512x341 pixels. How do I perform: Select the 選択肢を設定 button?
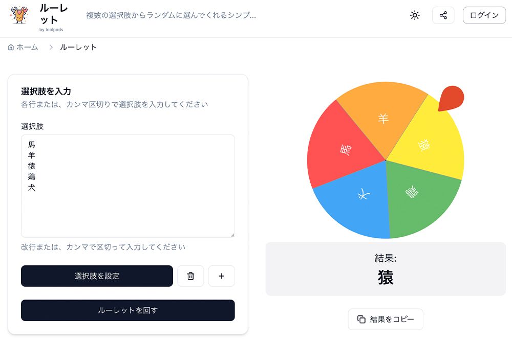(x=96, y=276)
